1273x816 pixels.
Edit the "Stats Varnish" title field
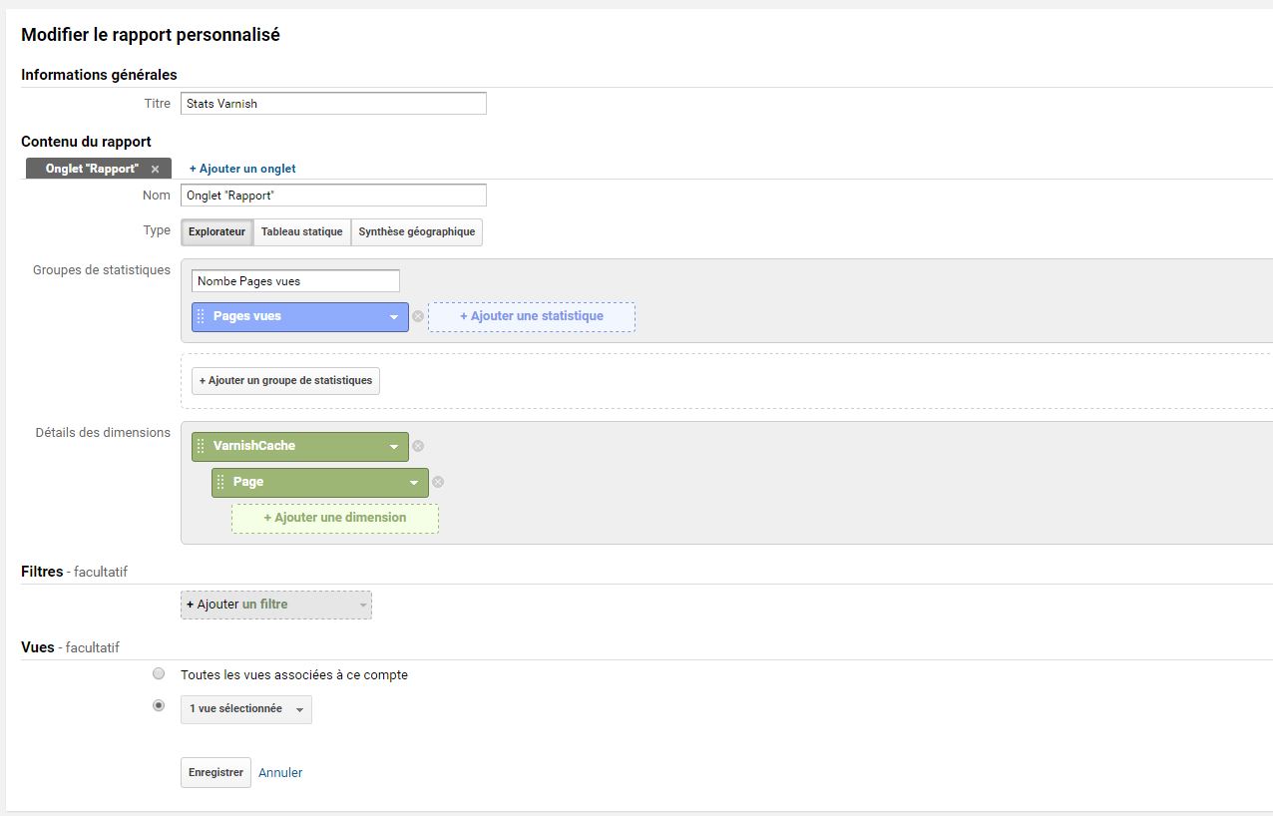[332, 103]
